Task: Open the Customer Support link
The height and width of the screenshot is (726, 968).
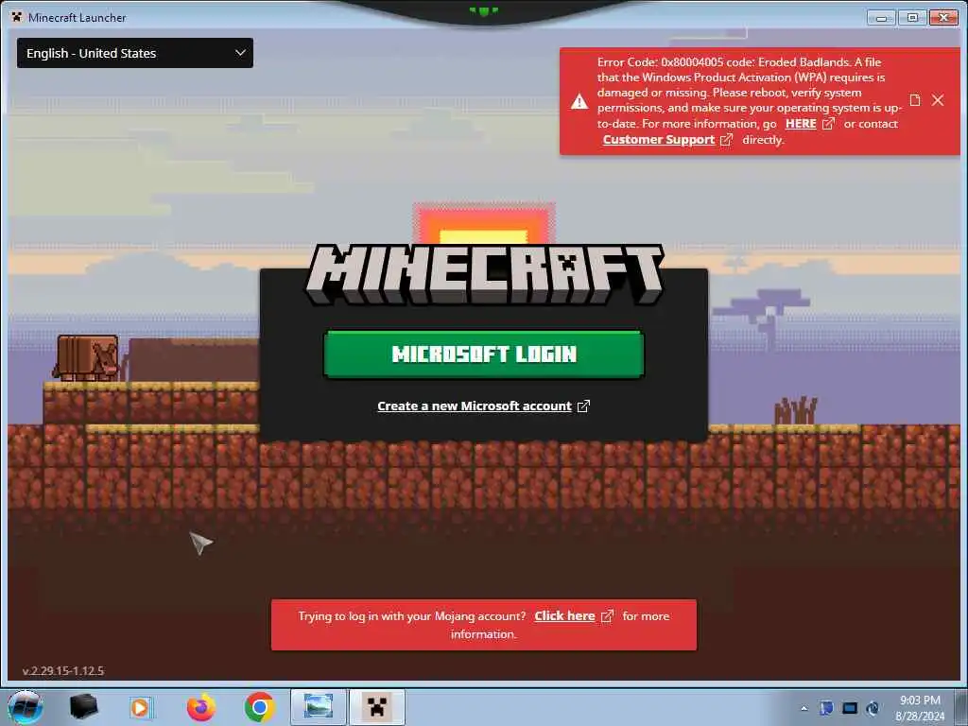Action: 659,140
